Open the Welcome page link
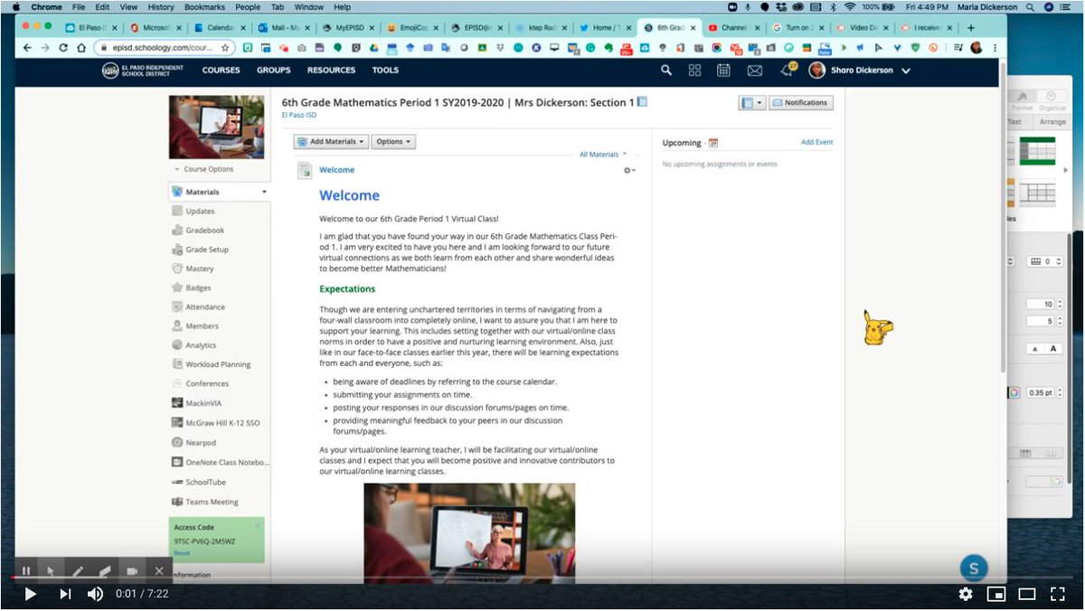This screenshot has width=1085, height=611. pos(336,170)
